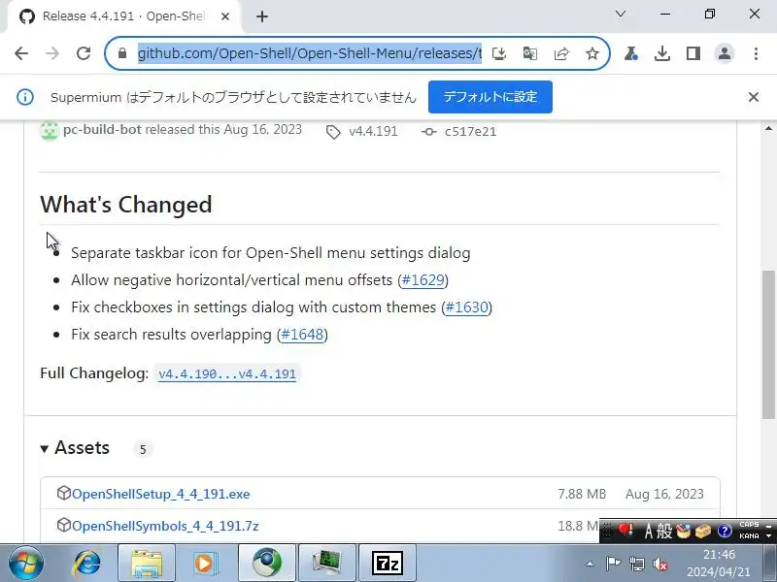777x582 pixels.
Task: Open a new tab with plus button
Action: (262, 16)
